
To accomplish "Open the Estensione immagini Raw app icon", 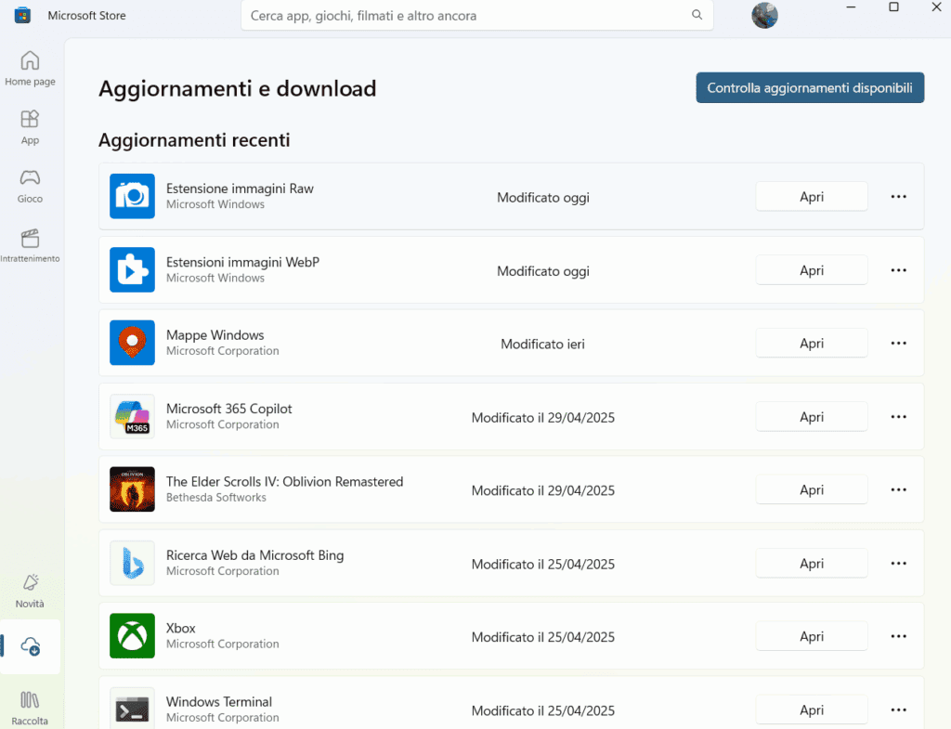I will click(132, 196).
